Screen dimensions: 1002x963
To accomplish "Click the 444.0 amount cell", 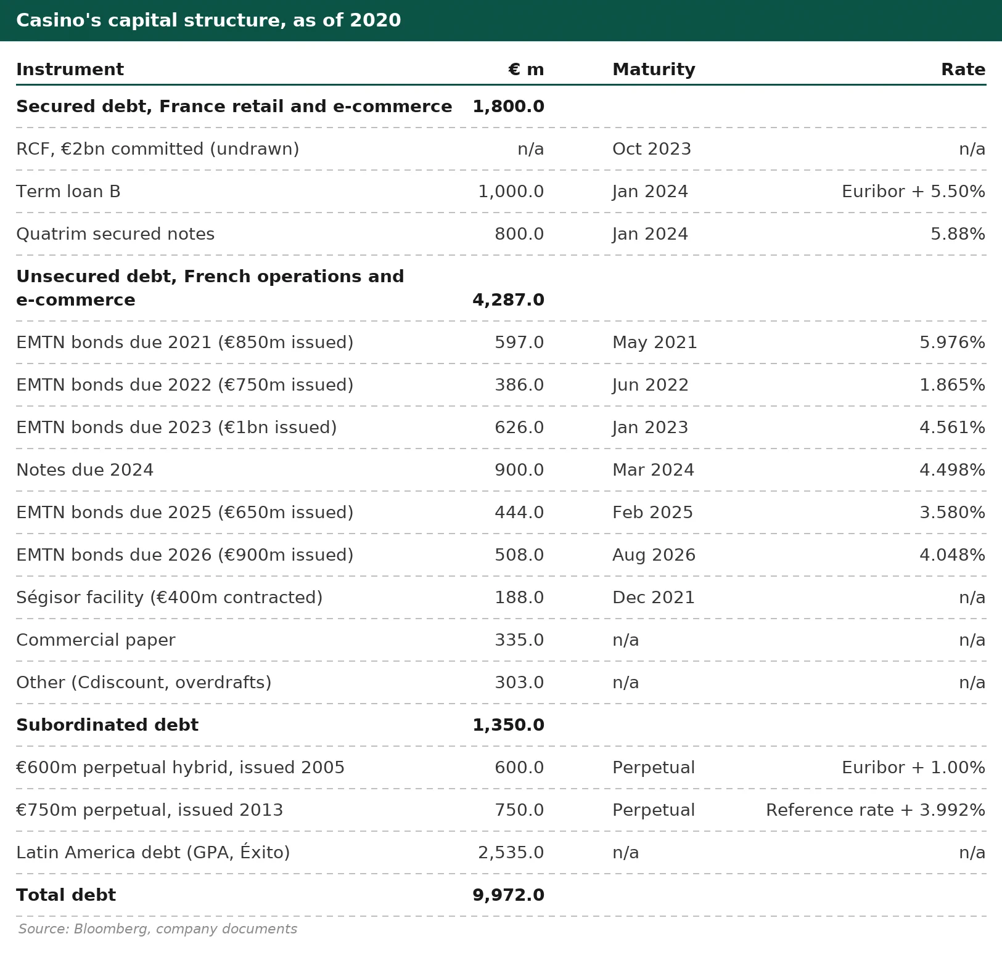I will click(519, 513).
